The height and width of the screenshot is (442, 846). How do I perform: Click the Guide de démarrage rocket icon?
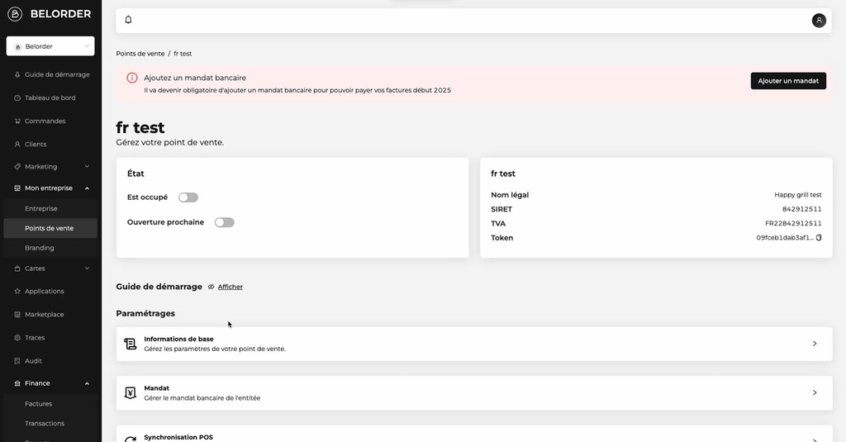17,75
